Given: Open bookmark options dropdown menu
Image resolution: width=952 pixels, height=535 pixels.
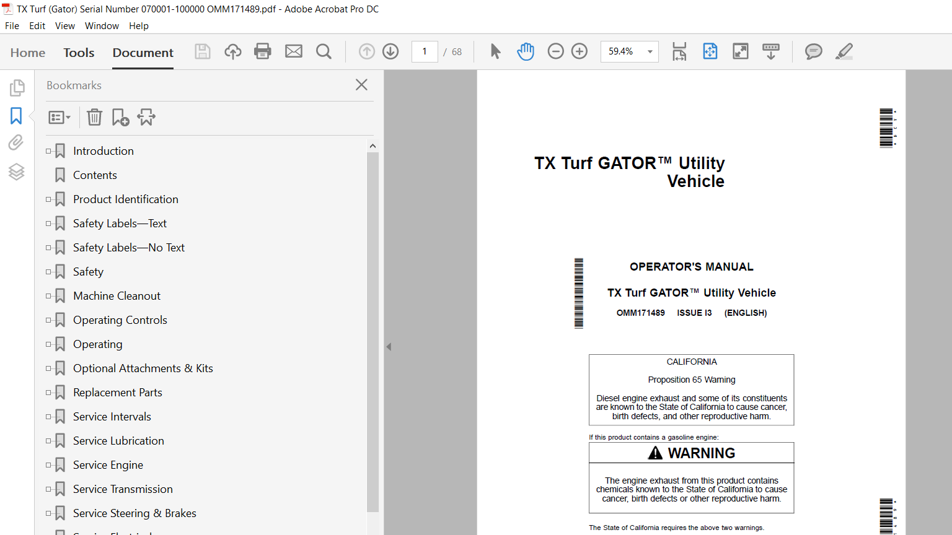Looking at the screenshot, I should pos(59,117).
